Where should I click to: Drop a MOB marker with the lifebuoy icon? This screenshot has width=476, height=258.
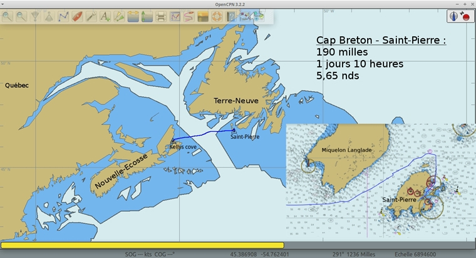pos(217,16)
